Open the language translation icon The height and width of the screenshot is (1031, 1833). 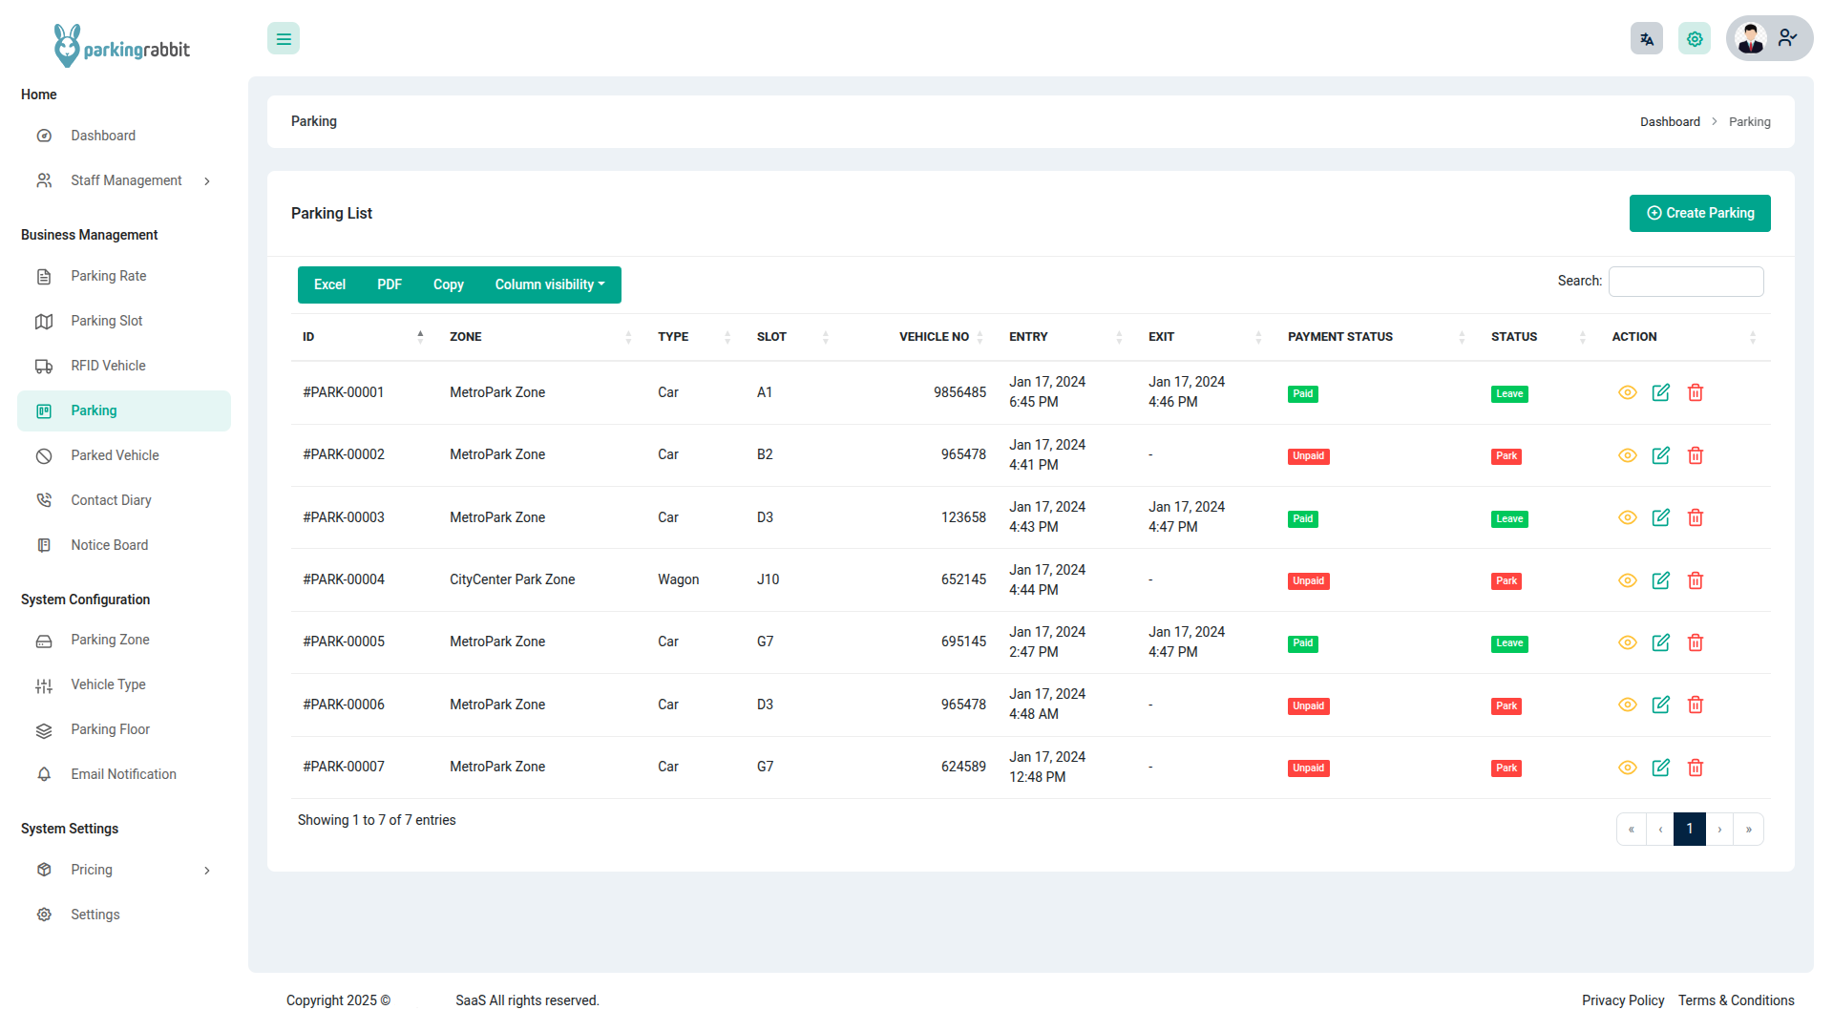pos(1646,39)
